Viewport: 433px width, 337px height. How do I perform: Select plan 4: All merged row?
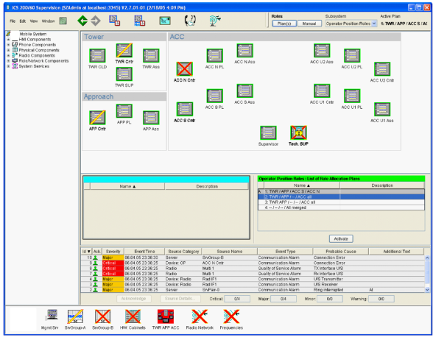[x=341, y=207]
